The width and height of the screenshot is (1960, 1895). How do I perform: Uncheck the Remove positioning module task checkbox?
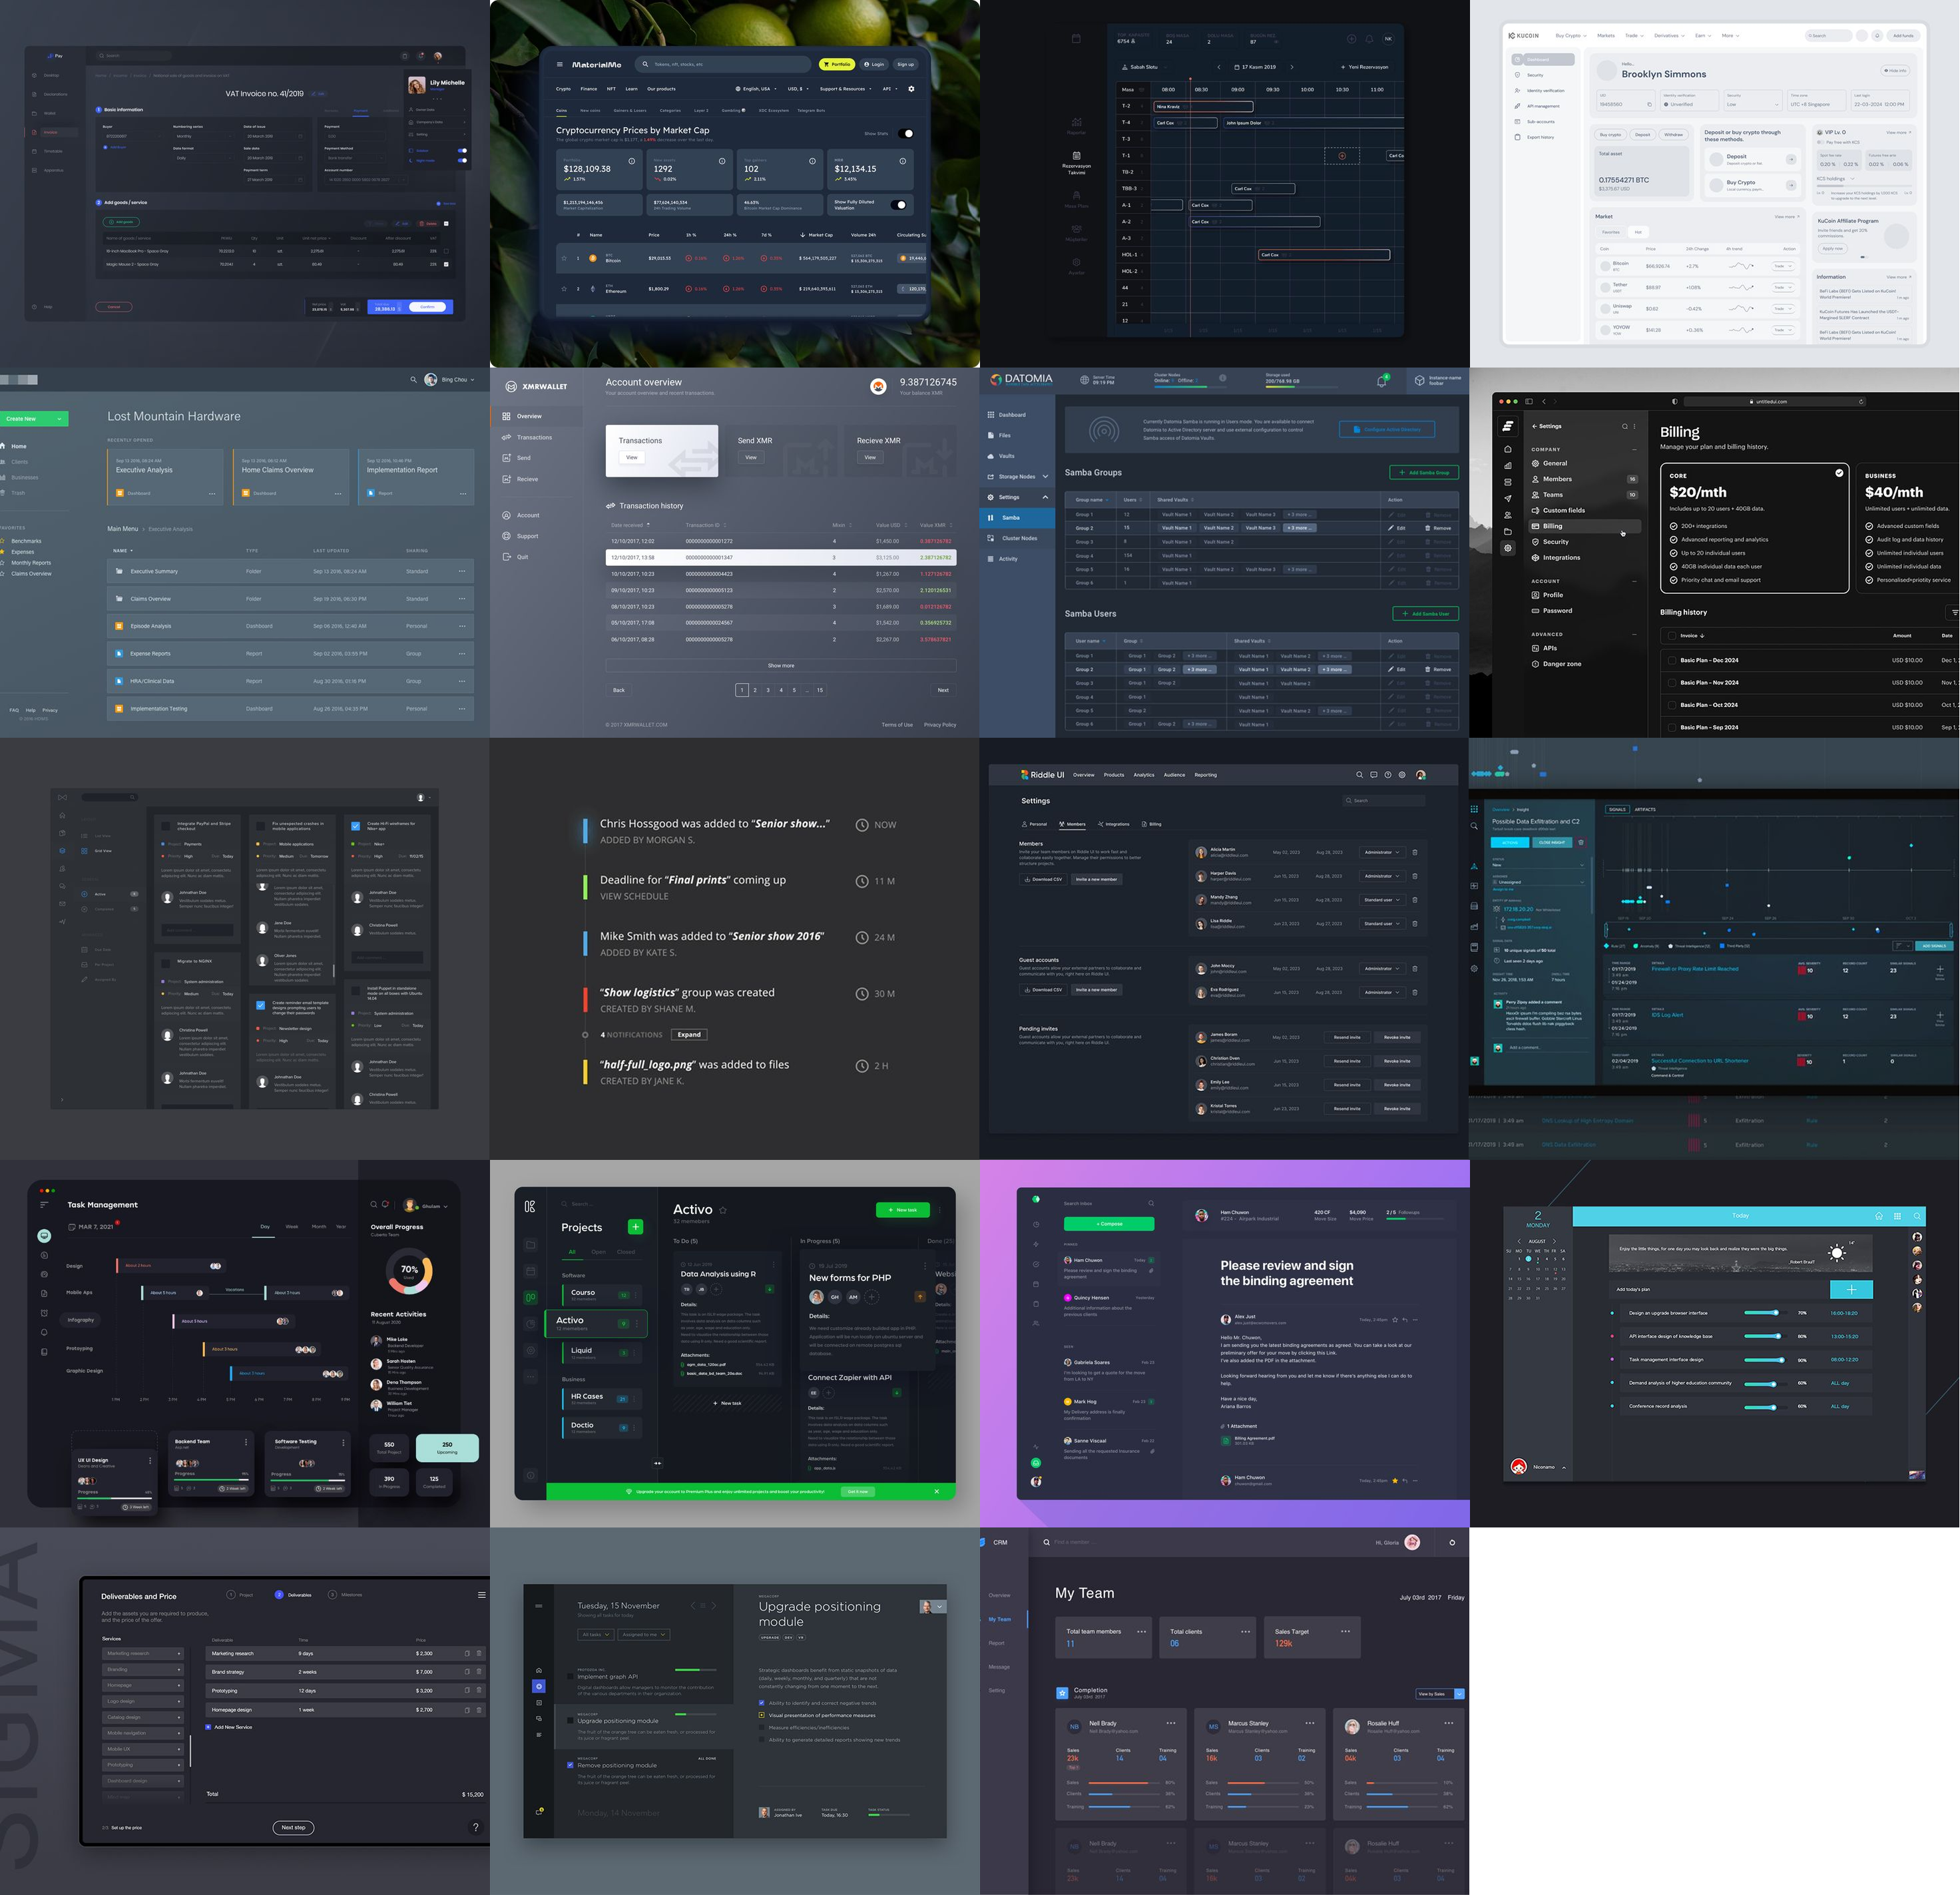point(570,1765)
